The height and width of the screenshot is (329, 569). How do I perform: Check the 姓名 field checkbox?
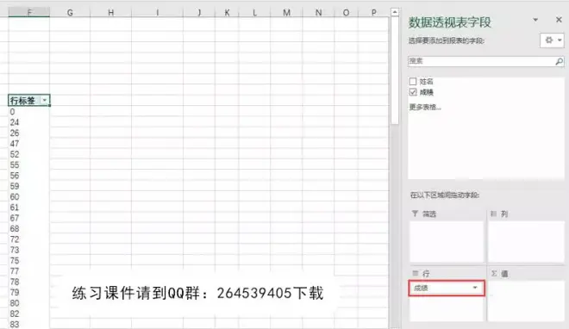[x=413, y=81]
